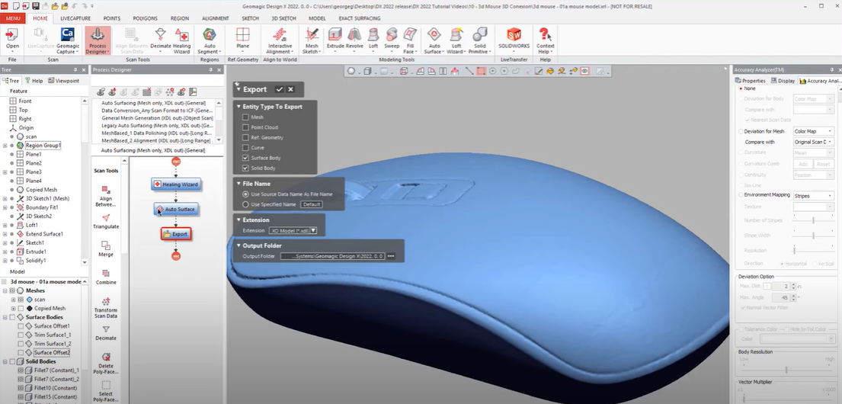Screen dimensions: 842x404
Task: Select the Loft modeling tool
Action: (373, 38)
